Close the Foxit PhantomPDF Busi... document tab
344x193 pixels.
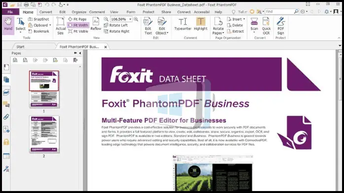click(x=105, y=47)
